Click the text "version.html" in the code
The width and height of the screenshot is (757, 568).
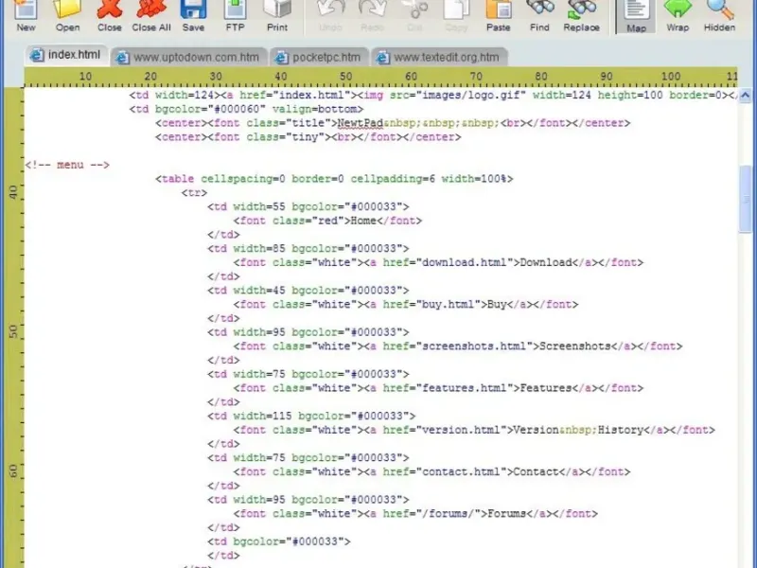tap(461, 430)
